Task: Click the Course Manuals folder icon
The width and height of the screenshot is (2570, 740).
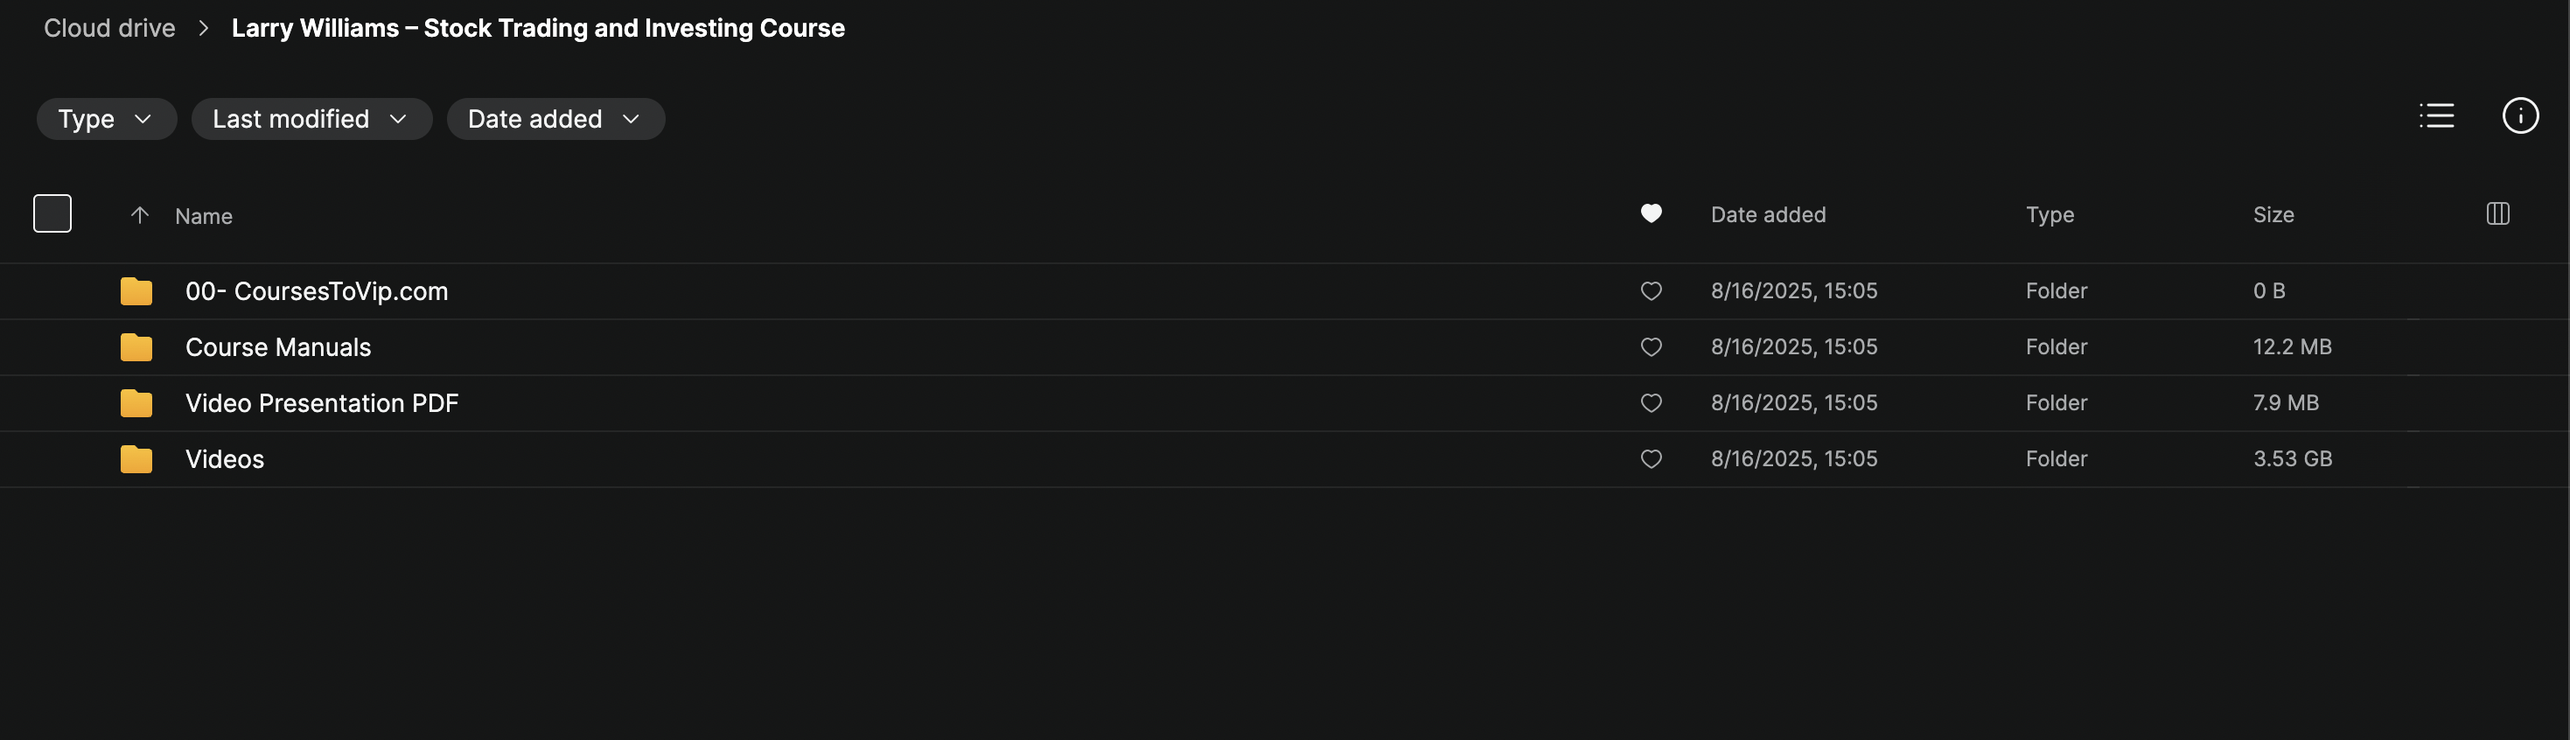Action: [x=136, y=347]
